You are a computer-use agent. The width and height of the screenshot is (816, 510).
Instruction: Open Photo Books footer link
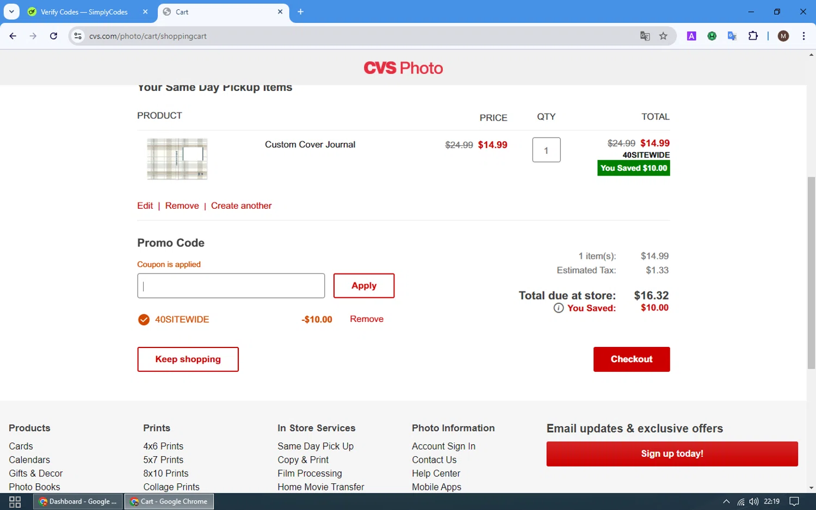pyautogui.click(x=34, y=487)
